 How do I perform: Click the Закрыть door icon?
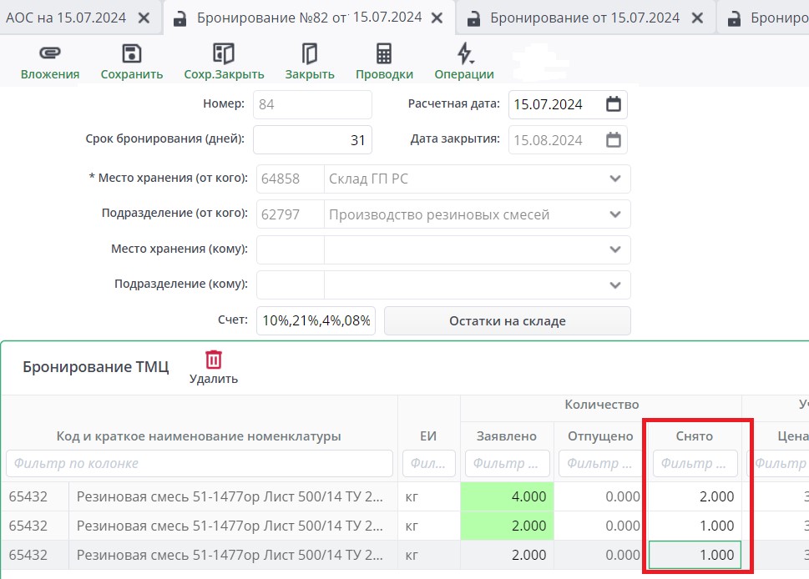[309, 54]
